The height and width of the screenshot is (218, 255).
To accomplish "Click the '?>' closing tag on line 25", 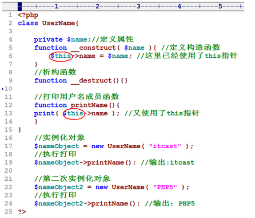I will click(x=22, y=212).
